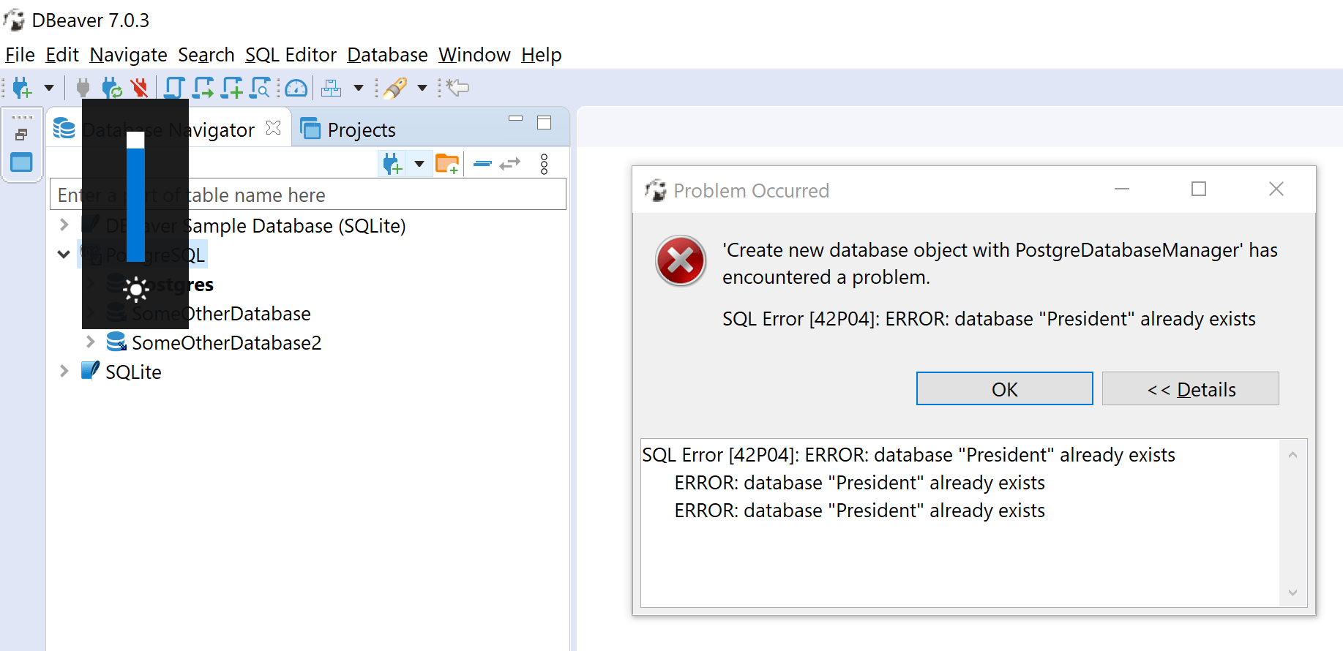Open the File menu

point(20,55)
